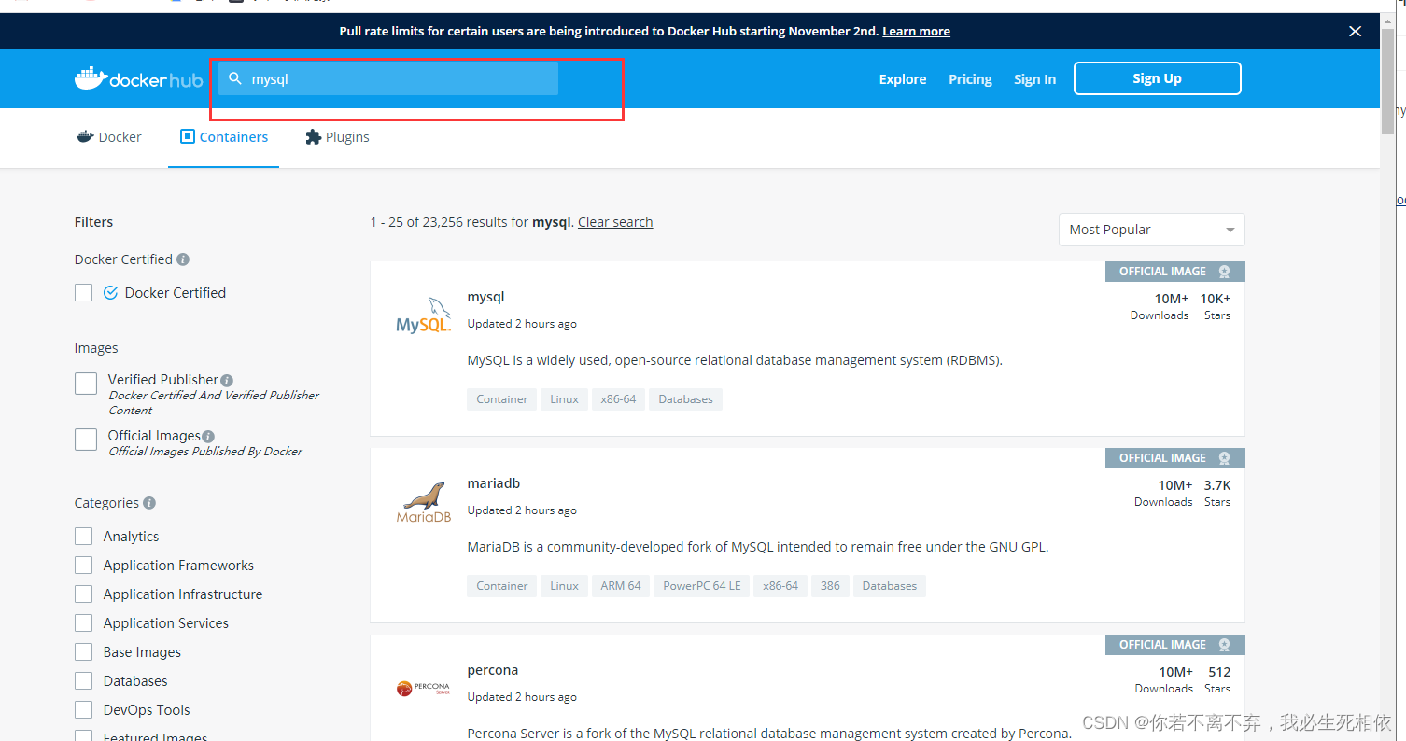Click the ARM 64 tag under mariadb

point(621,586)
